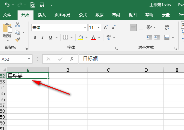
Task: Click the Name Box showing A52
Action: [14, 59]
